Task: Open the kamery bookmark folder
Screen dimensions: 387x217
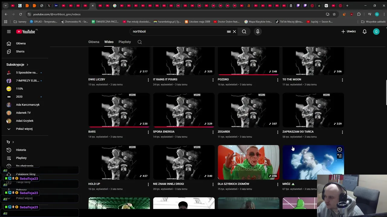Action: [20, 22]
